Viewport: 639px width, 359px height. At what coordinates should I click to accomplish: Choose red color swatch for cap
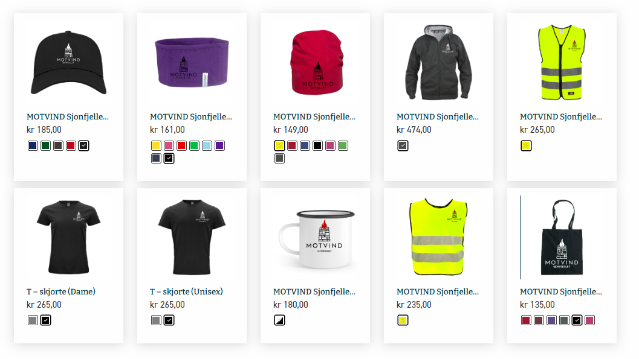coord(71,145)
